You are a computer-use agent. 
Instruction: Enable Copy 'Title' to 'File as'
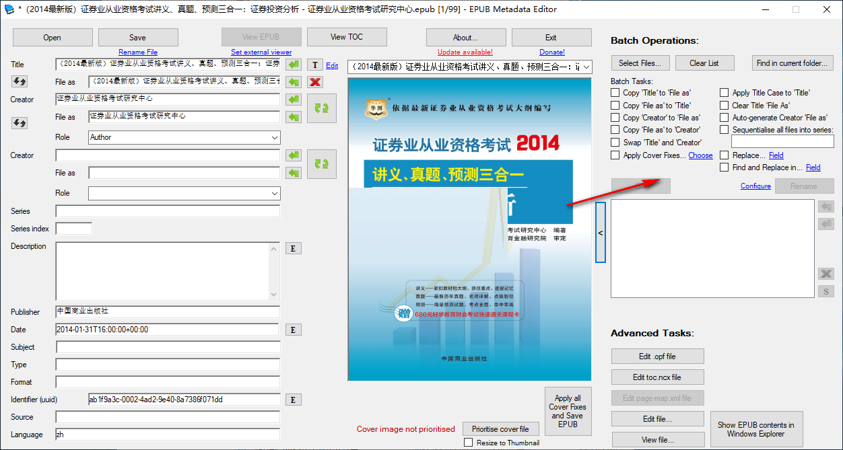(x=615, y=93)
